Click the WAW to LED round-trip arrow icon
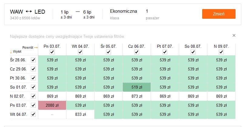244x127 pixels. click(x=29, y=11)
